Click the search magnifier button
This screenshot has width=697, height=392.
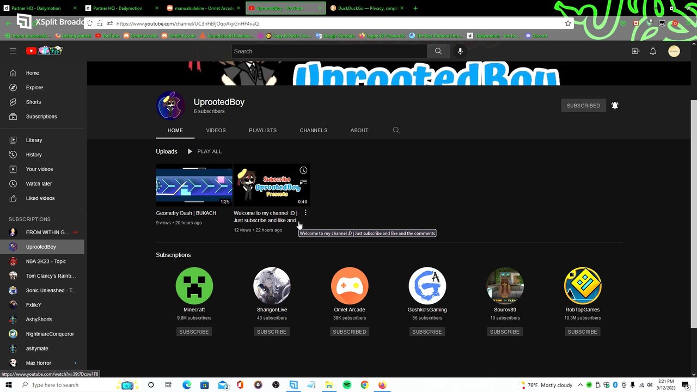click(x=438, y=51)
